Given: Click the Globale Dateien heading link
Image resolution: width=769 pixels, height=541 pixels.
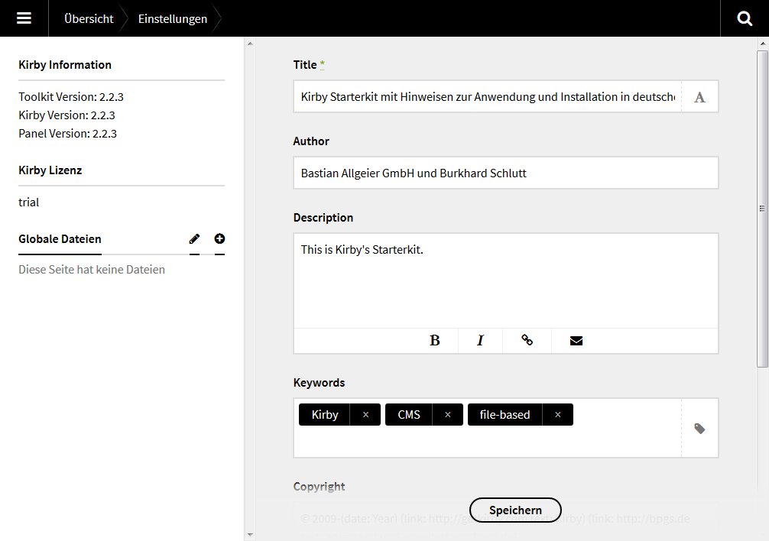Looking at the screenshot, I should coord(60,239).
